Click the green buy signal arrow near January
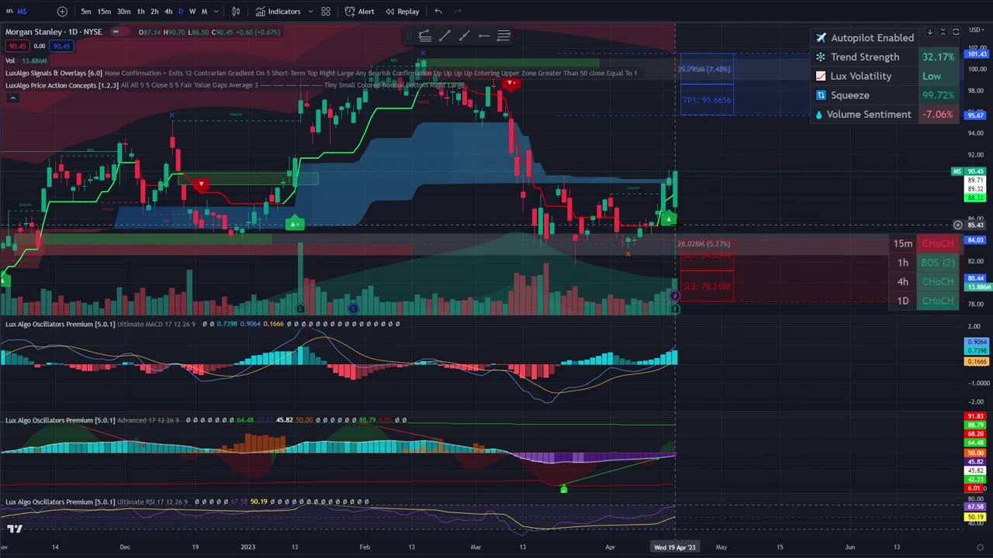 [x=294, y=224]
